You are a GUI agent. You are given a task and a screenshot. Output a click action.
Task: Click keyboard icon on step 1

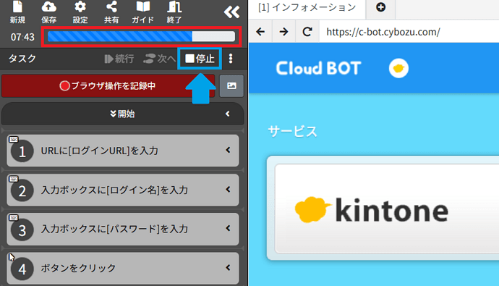coord(13,139)
